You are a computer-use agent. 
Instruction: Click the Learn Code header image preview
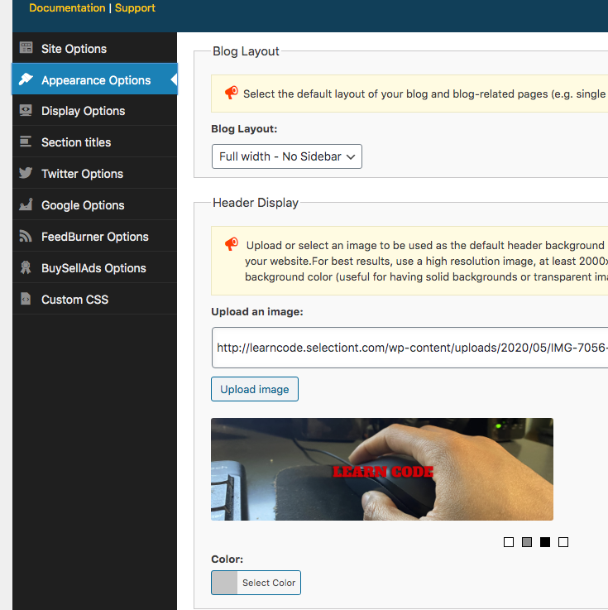coord(382,469)
